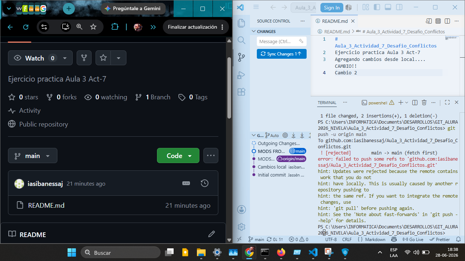Kill terminal with trash icon
Screen dimensions: 465x261
tap(424, 103)
